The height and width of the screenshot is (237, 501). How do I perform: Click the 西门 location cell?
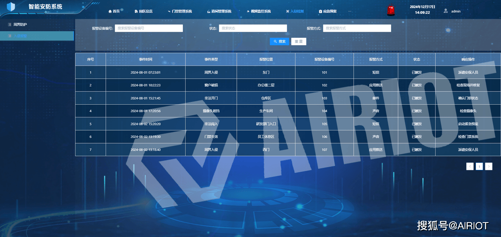point(266,150)
